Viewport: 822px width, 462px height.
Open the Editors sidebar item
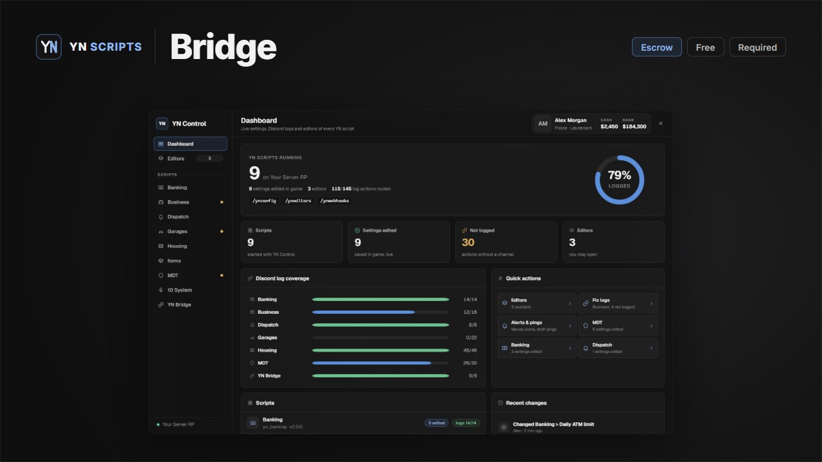pos(190,158)
